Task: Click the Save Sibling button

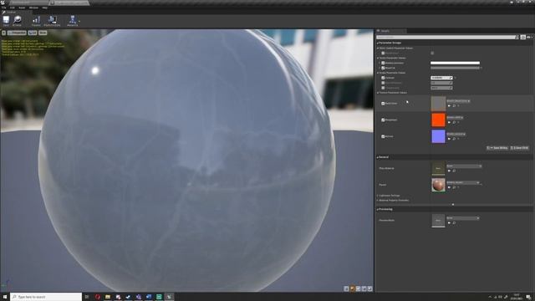Action: pyautogui.click(x=497, y=148)
